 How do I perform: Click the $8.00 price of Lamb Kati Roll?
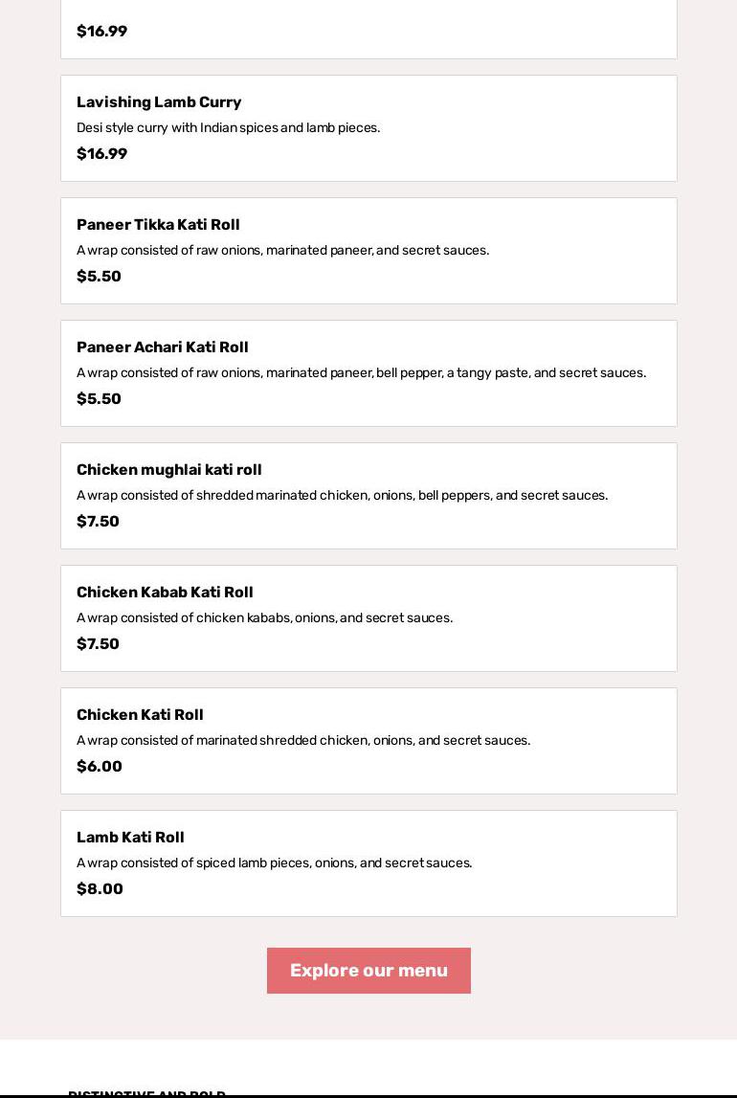click(x=100, y=889)
